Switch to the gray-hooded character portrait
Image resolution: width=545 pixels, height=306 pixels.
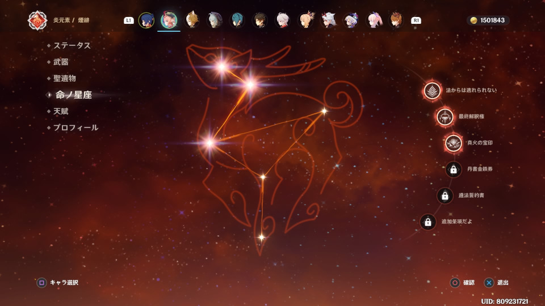pos(215,20)
